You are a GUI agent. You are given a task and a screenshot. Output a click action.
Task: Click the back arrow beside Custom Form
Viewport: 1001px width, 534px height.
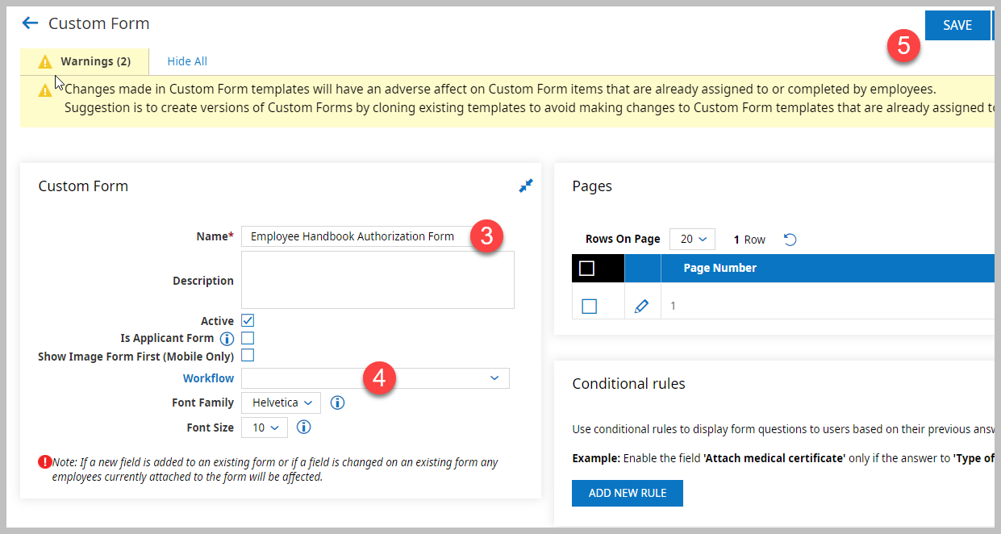(x=30, y=23)
